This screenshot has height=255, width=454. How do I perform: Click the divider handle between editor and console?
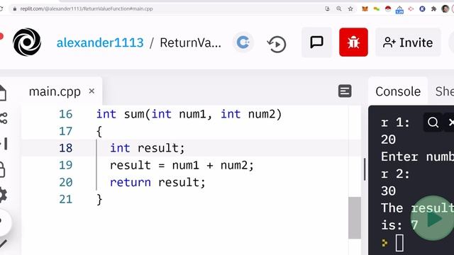click(x=365, y=169)
